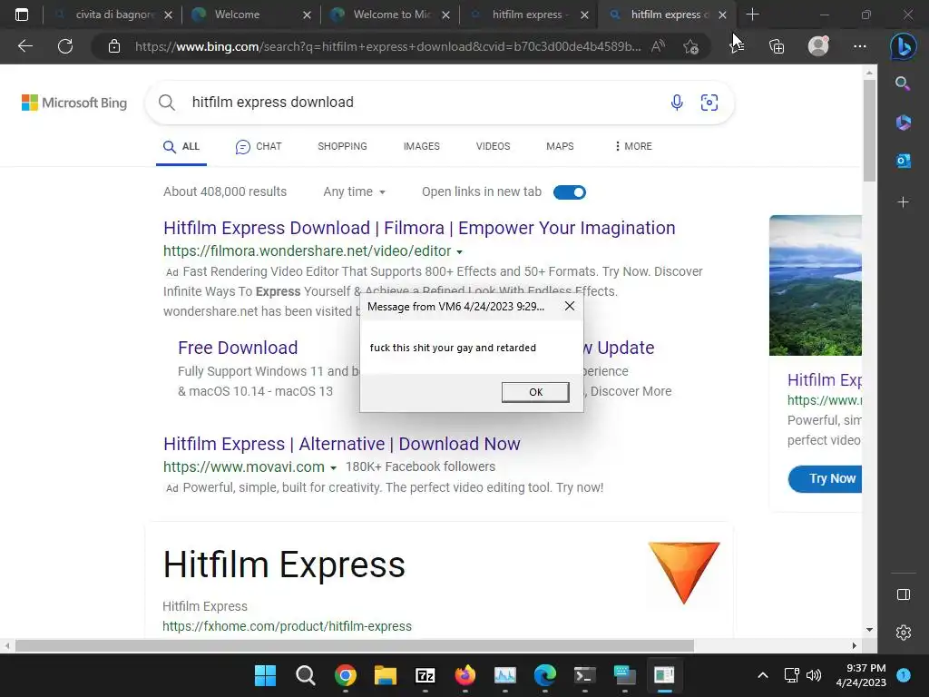Viewport: 929px width, 697px height.
Task: Open a new browser tab
Action: tap(752, 15)
